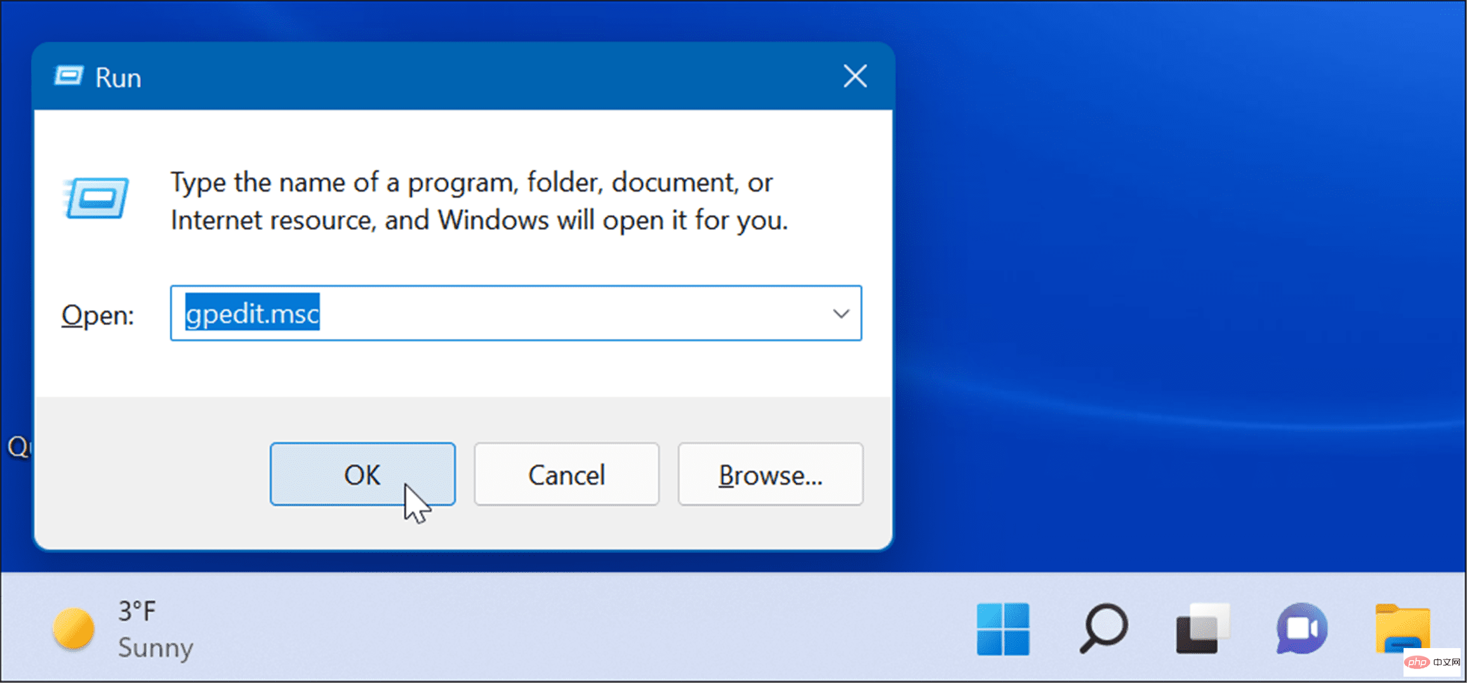Click the Run icon in title bar
Image resolution: width=1467 pixels, height=683 pixels.
(69, 77)
